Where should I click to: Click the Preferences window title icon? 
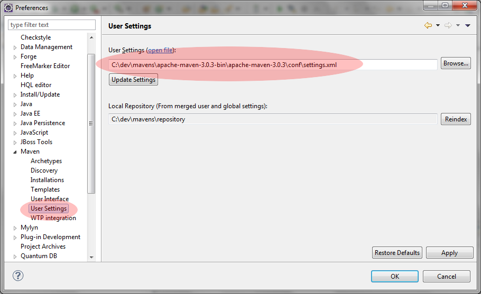coord(8,7)
